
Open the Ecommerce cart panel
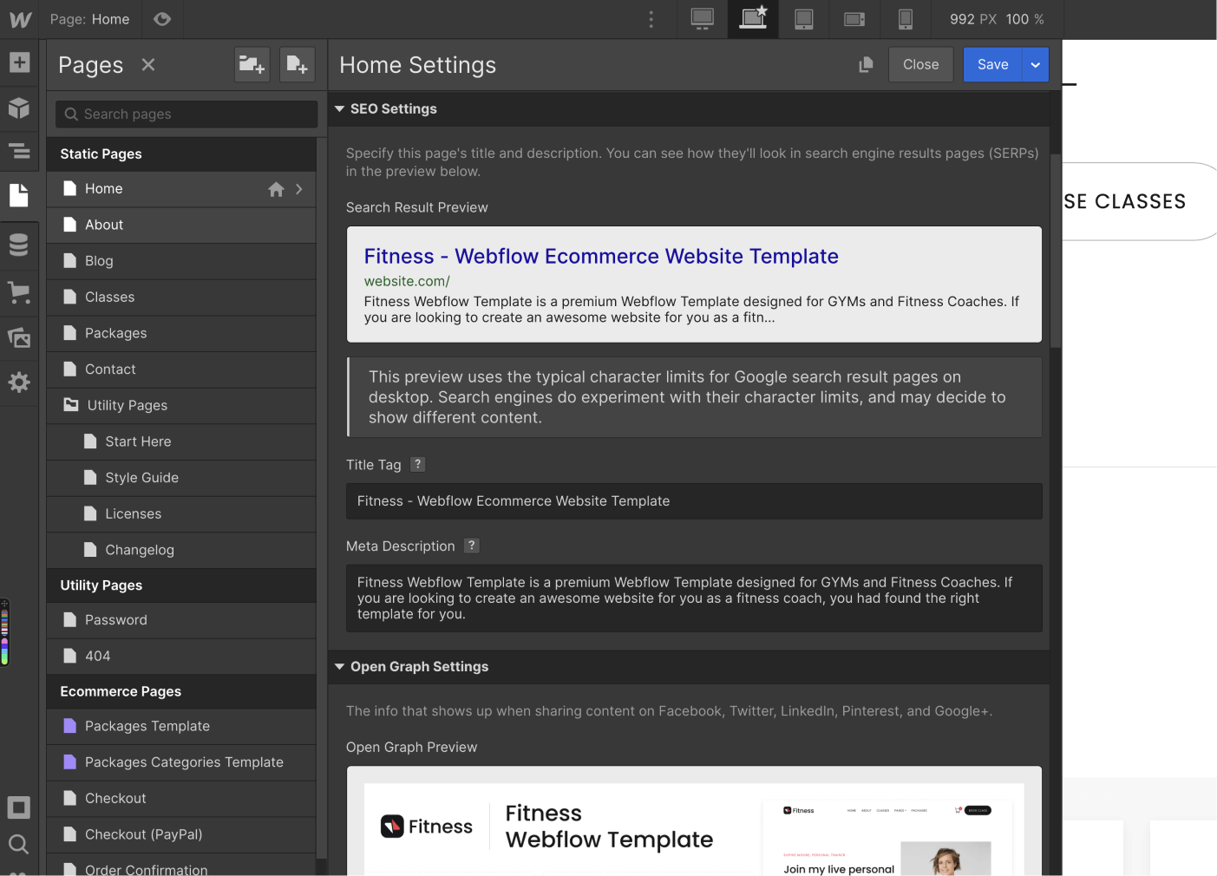pos(19,292)
